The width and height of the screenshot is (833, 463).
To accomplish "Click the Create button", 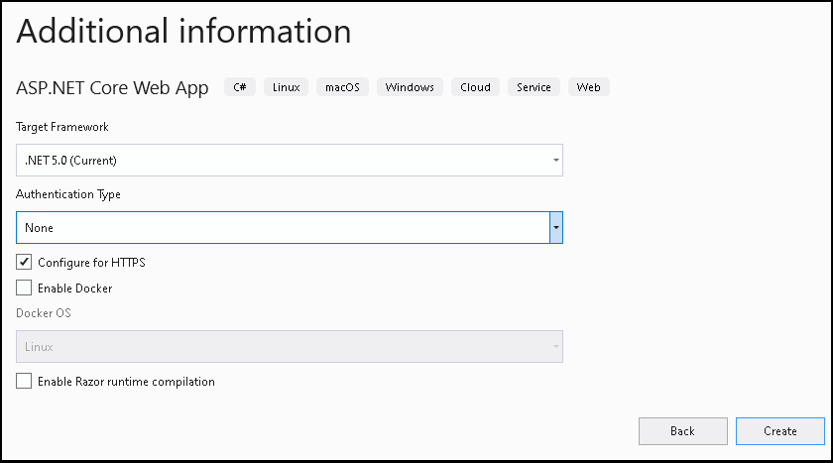I will click(x=779, y=431).
